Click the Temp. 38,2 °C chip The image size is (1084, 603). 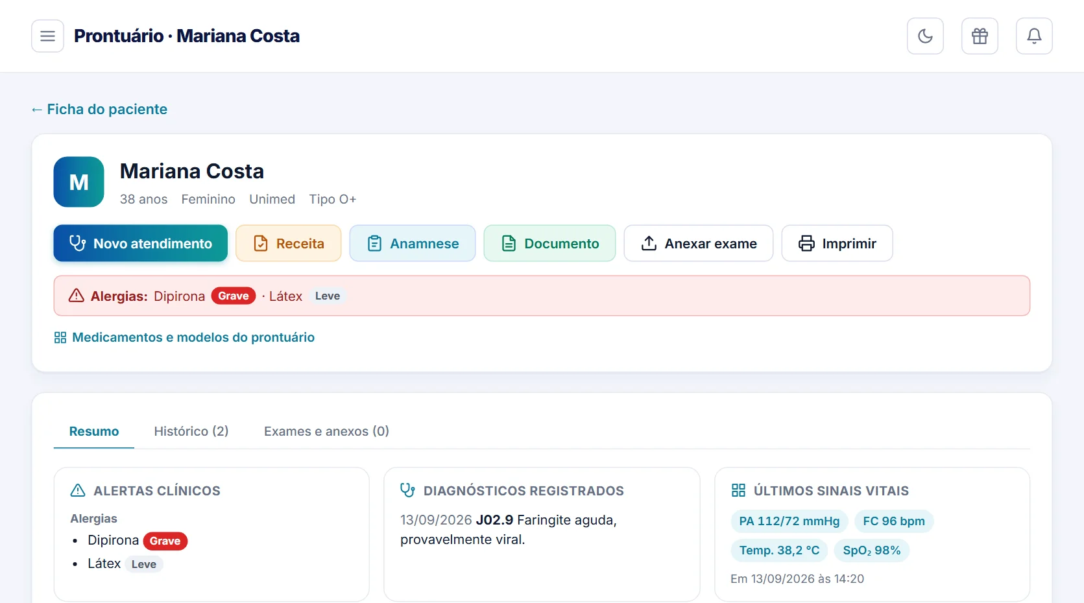click(779, 550)
